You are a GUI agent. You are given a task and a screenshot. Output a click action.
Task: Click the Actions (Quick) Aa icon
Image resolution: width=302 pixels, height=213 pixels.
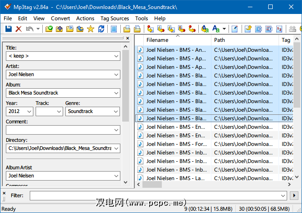(x=216, y=29)
